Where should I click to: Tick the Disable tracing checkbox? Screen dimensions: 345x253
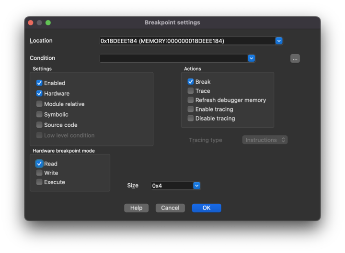point(191,119)
